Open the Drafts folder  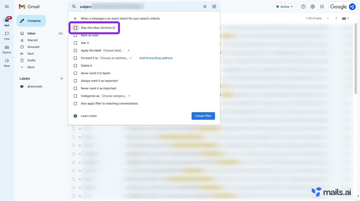(31, 60)
